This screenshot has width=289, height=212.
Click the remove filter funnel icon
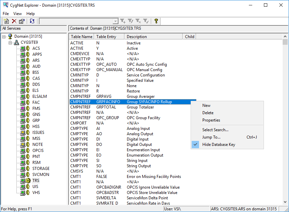click(x=138, y=21)
